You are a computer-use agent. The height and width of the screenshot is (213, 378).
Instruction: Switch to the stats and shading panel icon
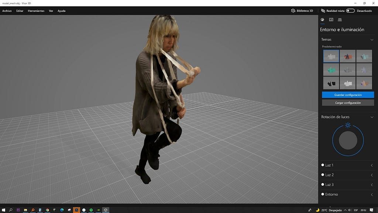click(331, 20)
